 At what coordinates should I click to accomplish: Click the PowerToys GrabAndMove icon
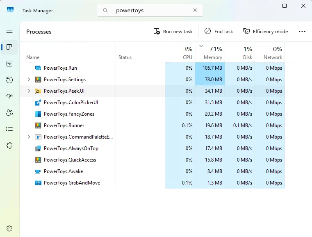(38, 183)
